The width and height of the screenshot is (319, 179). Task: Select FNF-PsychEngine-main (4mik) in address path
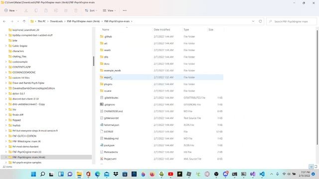tap(83, 21)
